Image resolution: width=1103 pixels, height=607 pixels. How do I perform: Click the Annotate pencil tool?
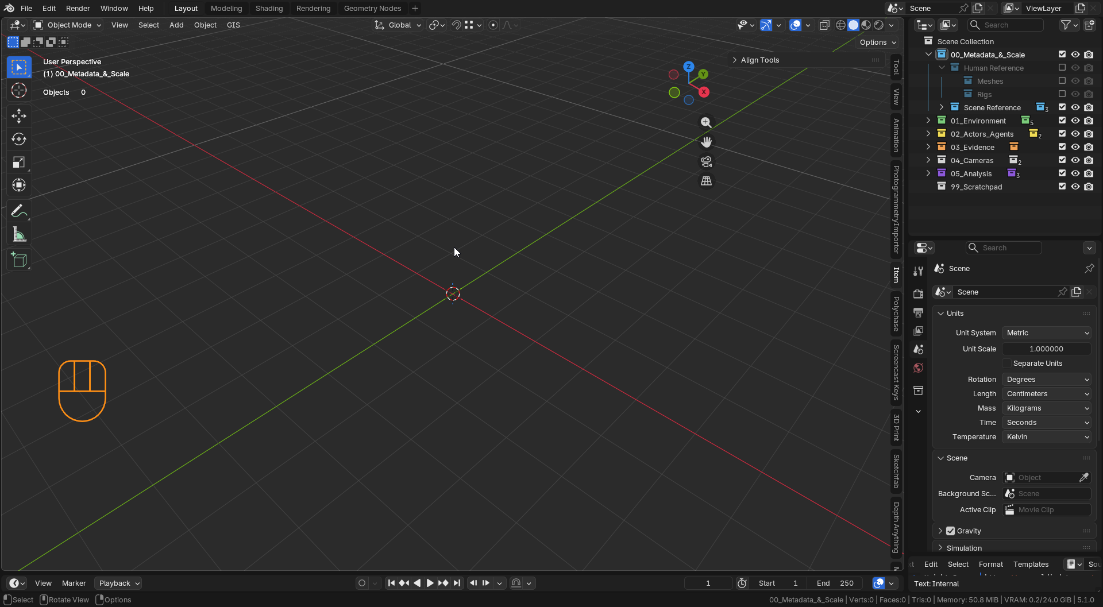click(19, 211)
